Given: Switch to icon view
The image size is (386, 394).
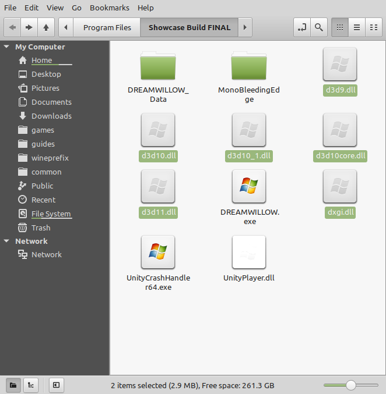Looking at the screenshot, I should click(x=340, y=27).
